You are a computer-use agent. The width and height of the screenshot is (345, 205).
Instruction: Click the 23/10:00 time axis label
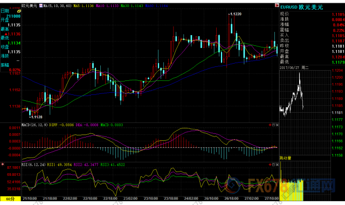click(x=151, y=199)
